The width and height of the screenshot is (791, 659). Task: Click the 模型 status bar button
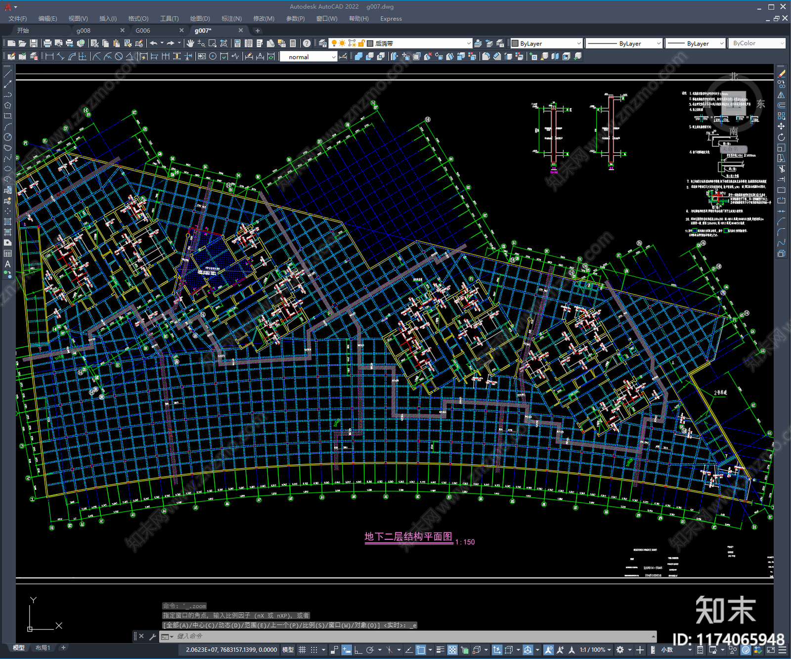(x=288, y=650)
